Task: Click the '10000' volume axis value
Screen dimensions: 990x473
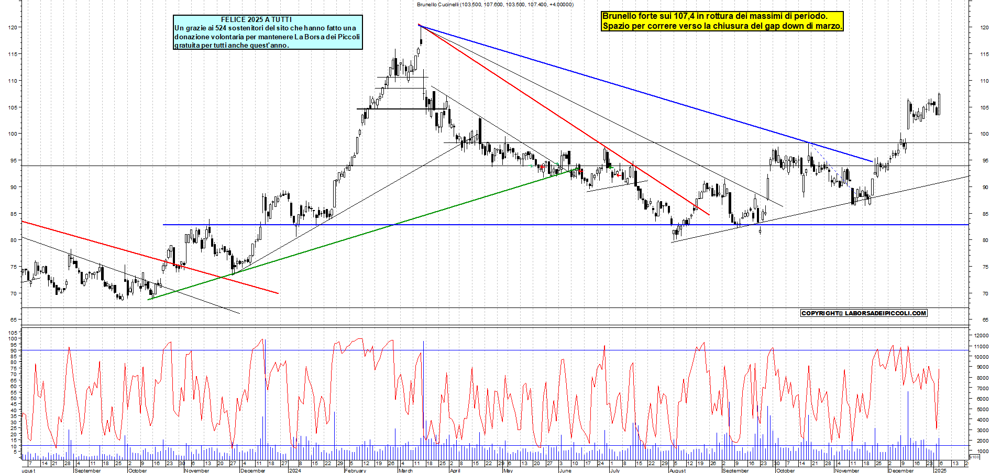Action: pos(981,357)
